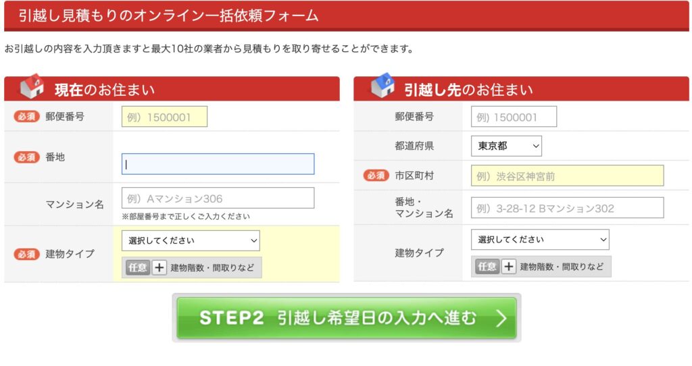Focus the current residence 郵便番号 field
The width and height of the screenshot is (692, 366).
[164, 117]
